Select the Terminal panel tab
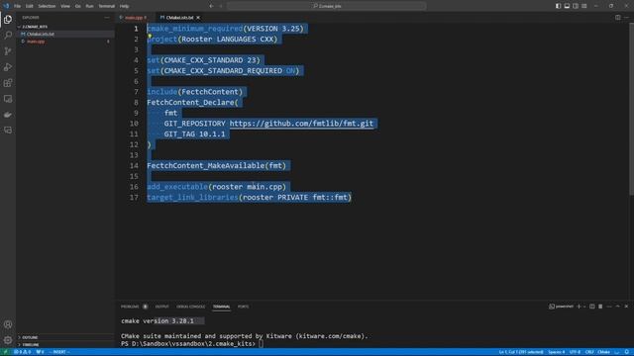 [x=221, y=307]
